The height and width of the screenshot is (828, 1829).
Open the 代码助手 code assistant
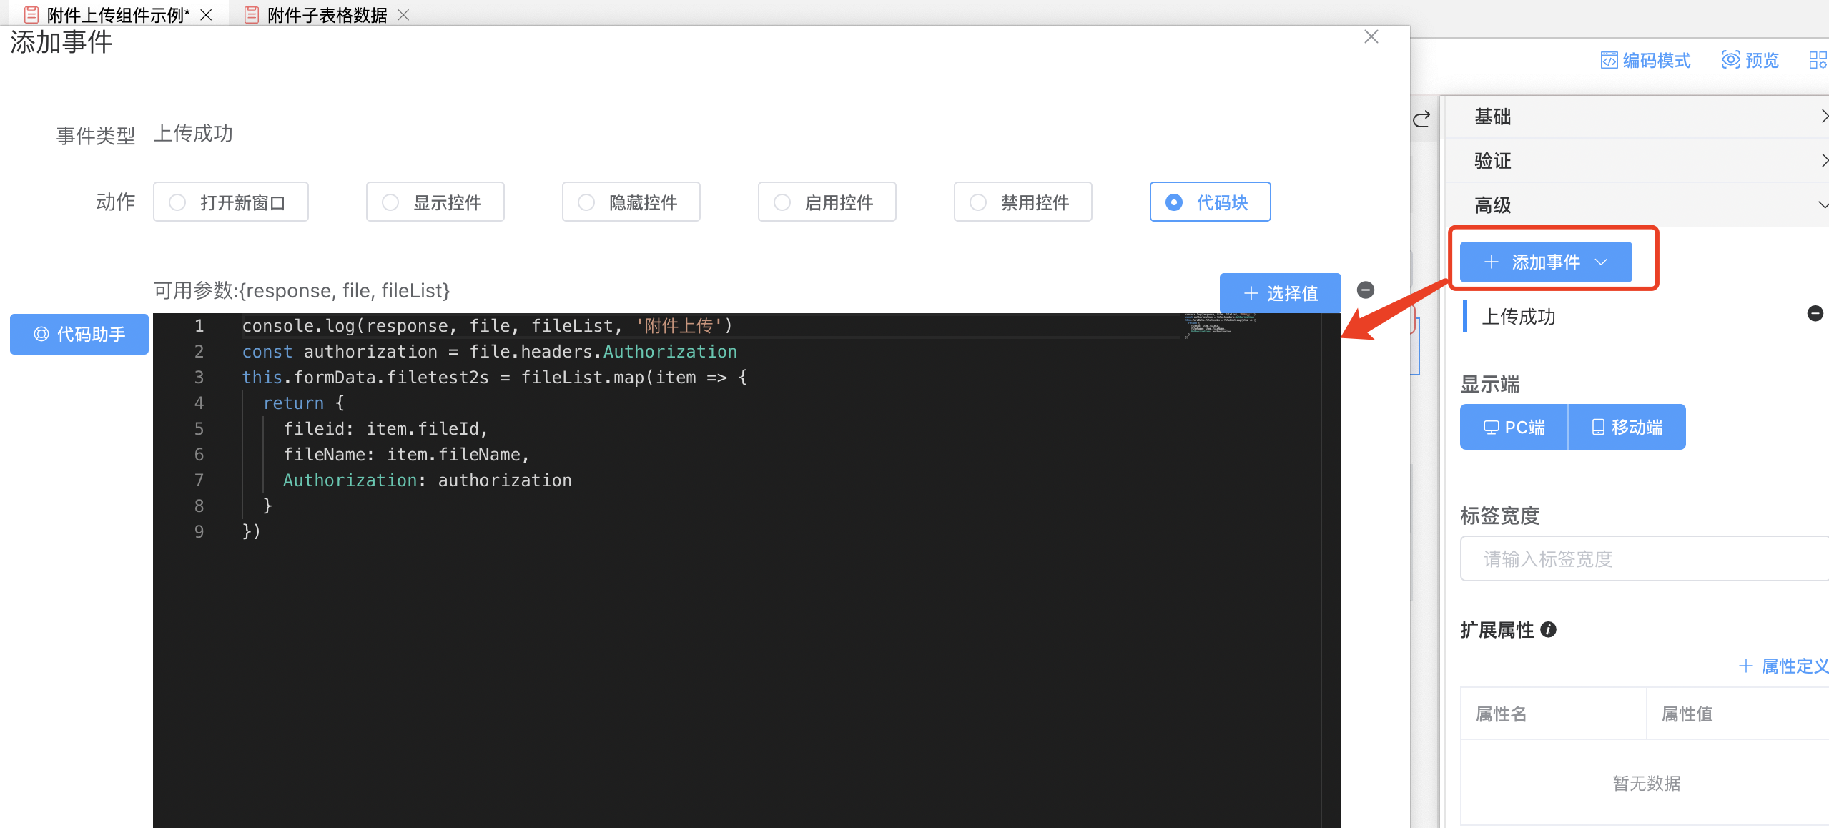pos(79,335)
